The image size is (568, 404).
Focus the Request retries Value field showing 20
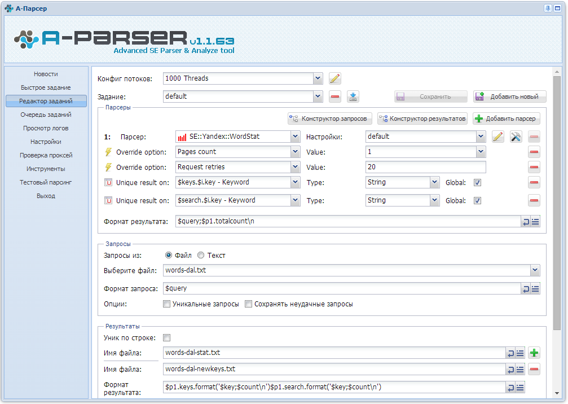click(x=426, y=167)
